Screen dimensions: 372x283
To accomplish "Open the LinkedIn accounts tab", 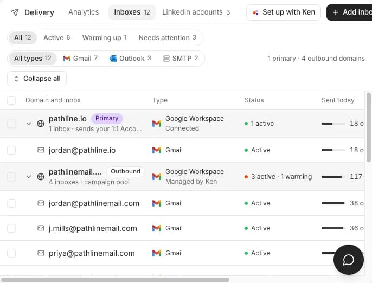I will tap(196, 12).
